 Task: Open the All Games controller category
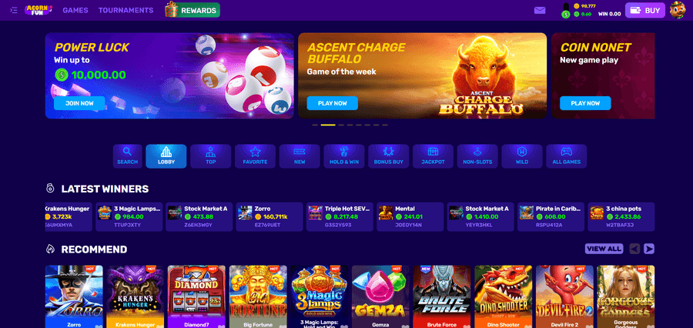(566, 156)
